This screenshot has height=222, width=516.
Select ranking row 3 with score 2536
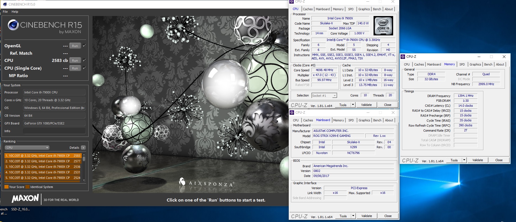(x=43, y=167)
